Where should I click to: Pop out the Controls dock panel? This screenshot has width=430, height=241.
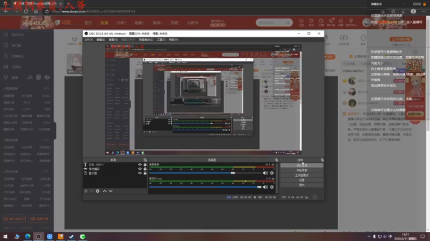tap(322, 160)
